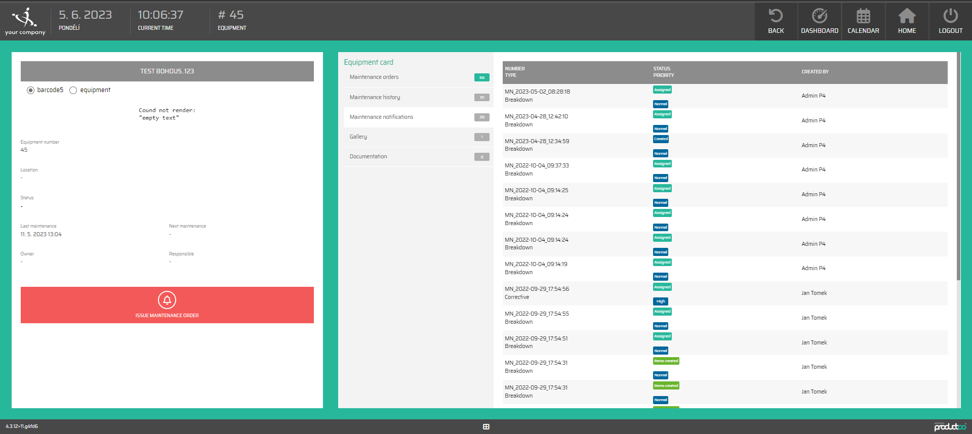This screenshot has width=972, height=434.
Task: Click the bell icon for maintenance order
Action: tap(167, 300)
